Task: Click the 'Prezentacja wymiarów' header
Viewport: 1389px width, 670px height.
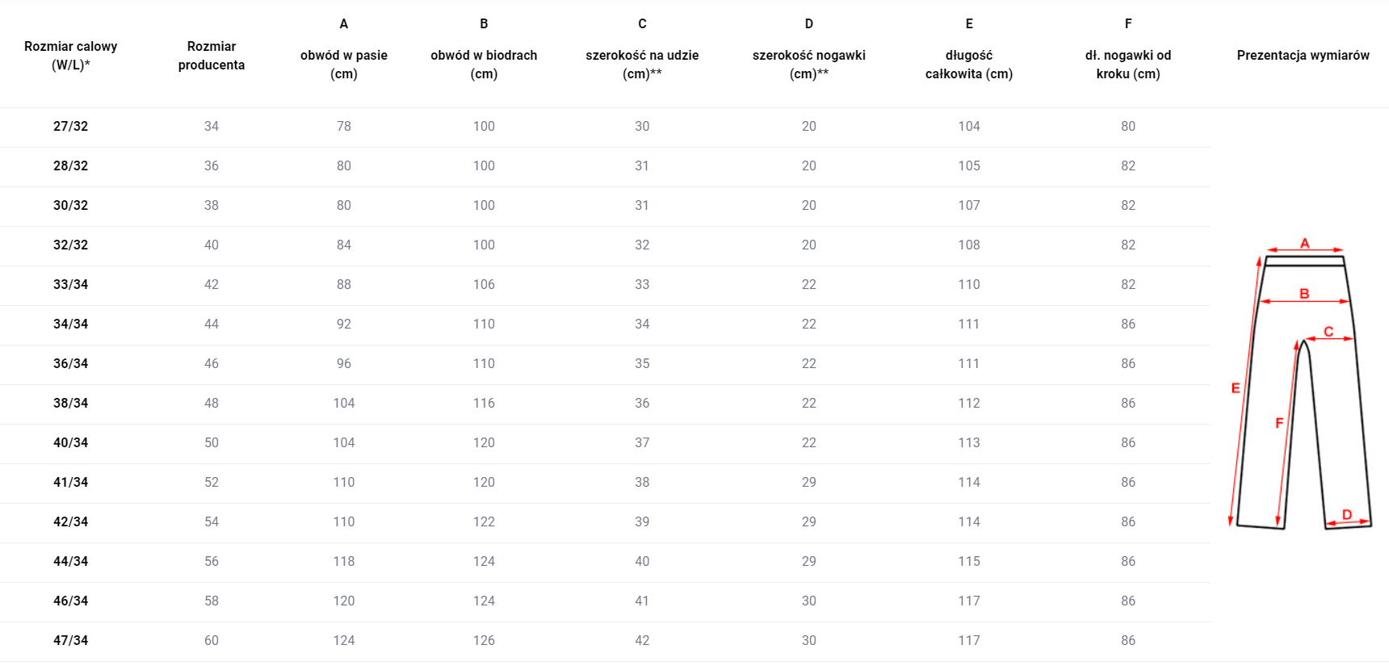Action: [x=1303, y=55]
